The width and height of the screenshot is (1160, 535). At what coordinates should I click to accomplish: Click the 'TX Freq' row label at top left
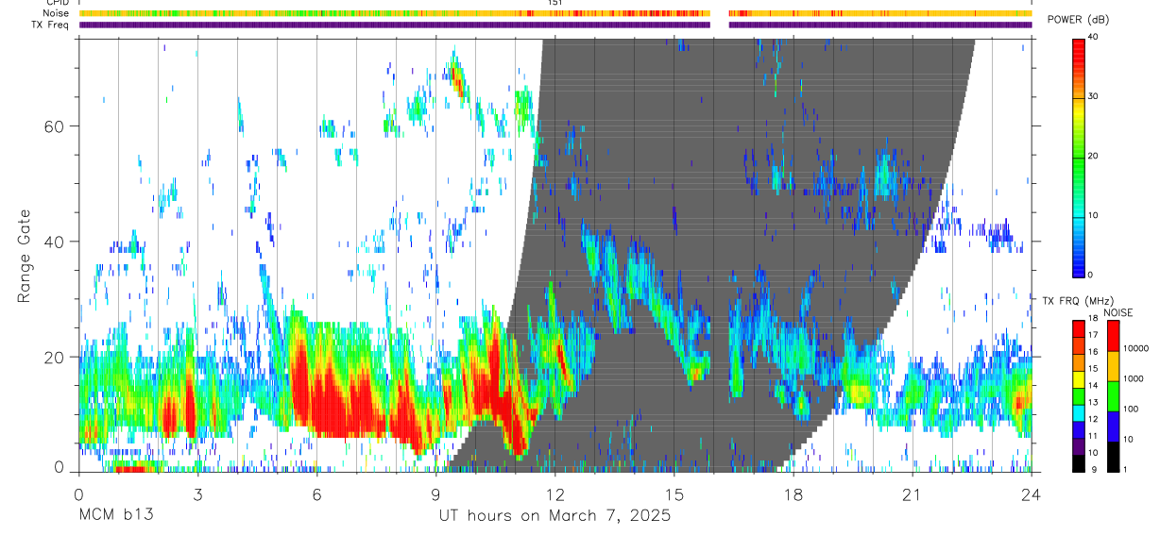point(49,25)
